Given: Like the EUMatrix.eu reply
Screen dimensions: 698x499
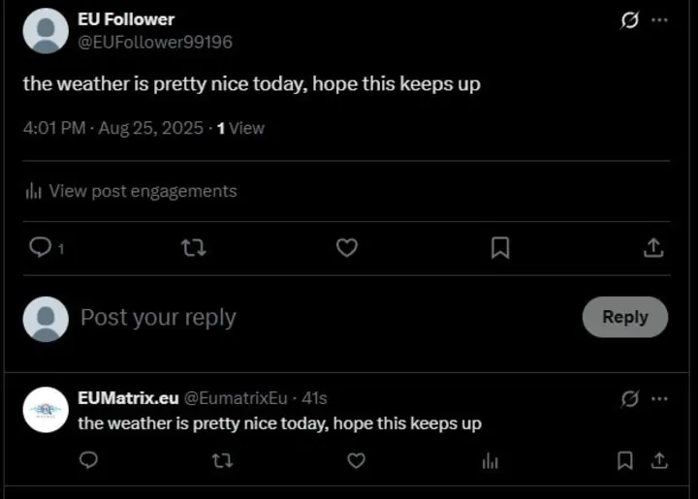Looking at the screenshot, I should click(x=356, y=460).
